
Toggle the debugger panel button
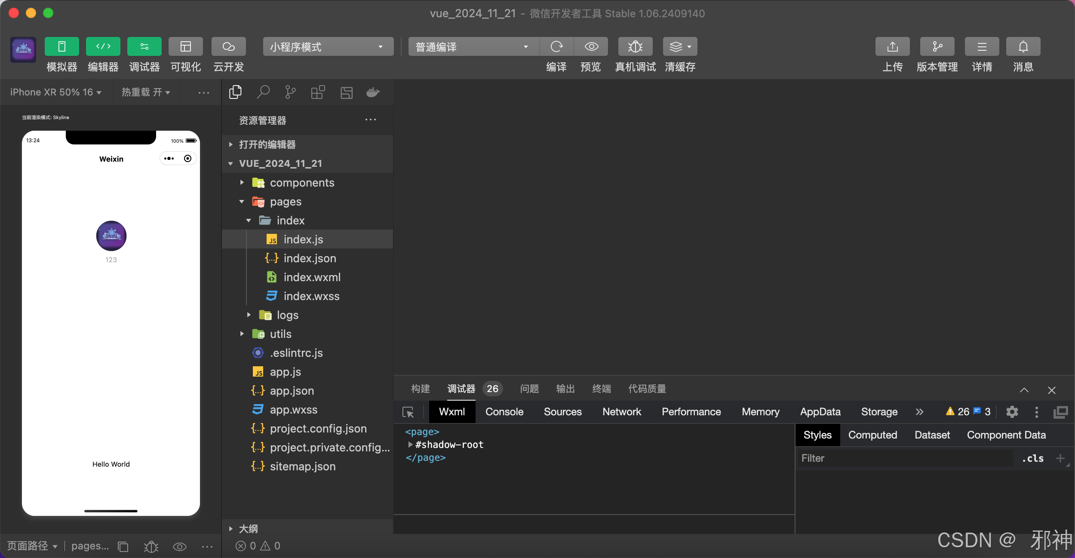144,47
